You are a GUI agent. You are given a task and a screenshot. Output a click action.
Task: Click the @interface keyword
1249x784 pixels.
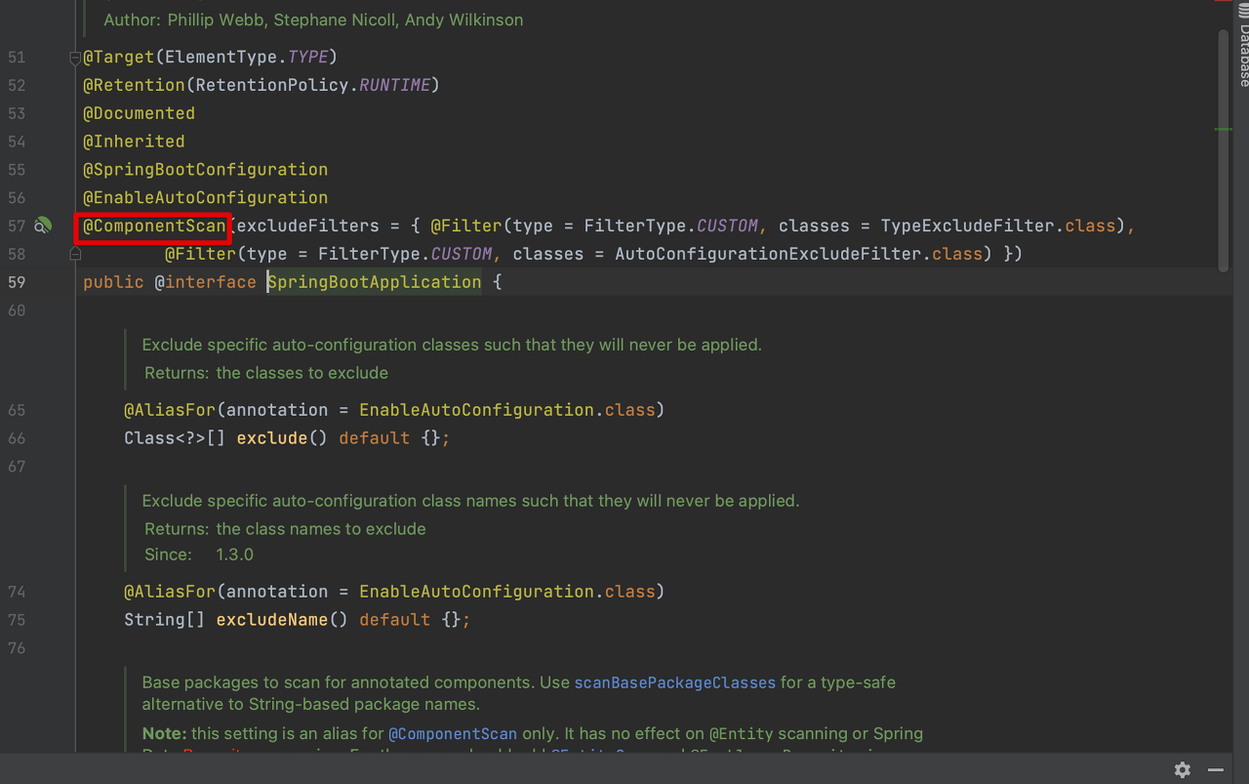tap(206, 282)
